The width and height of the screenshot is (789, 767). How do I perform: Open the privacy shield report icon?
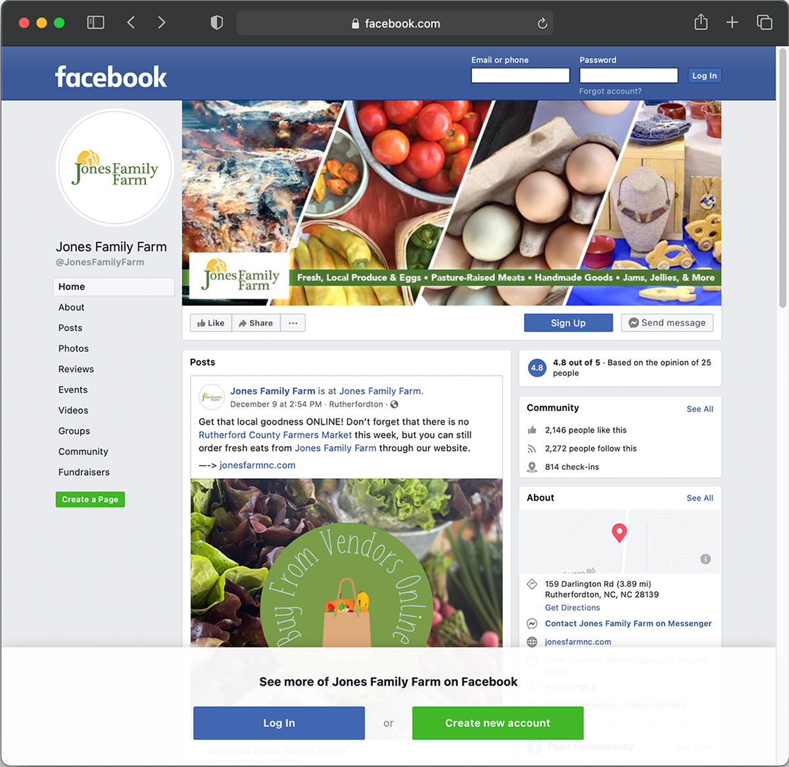(216, 23)
